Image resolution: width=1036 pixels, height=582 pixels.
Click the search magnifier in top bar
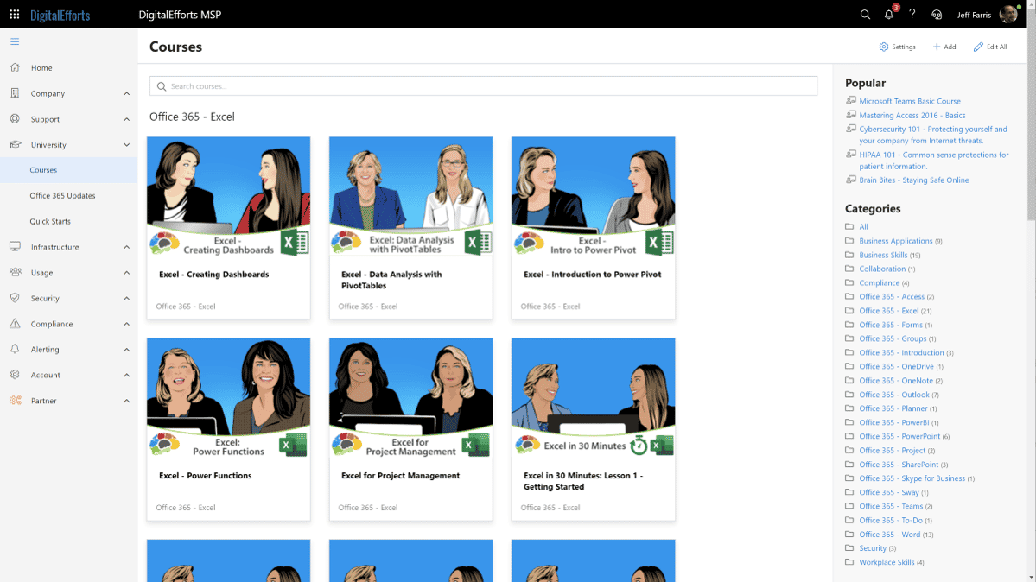(865, 15)
